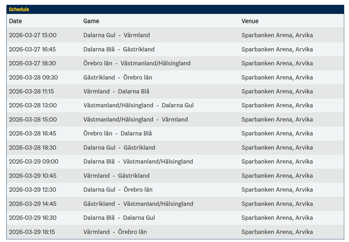
Task: Open the Örebro län - Dalarna Blå game
Action: pyautogui.click(x=117, y=133)
